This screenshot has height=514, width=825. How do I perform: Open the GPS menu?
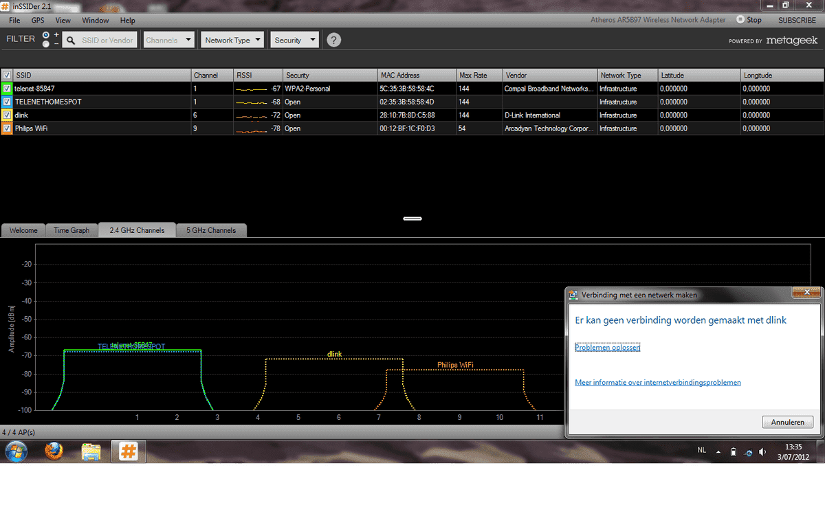(x=37, y=21)
